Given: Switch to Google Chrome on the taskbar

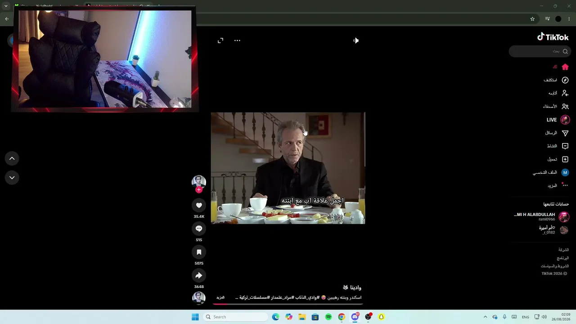Looking at the screenshot, I should (342, 317).
